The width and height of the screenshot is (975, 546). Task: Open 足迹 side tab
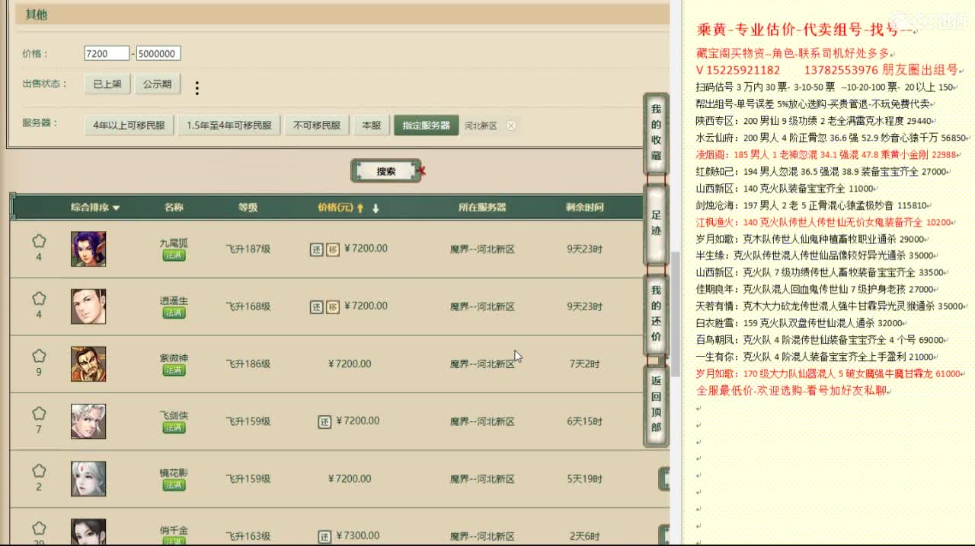click(656, 223)
